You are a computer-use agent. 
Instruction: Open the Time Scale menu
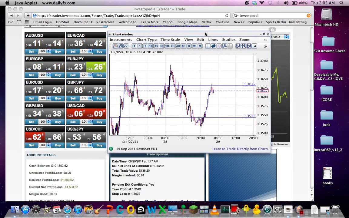pos(170,40)
